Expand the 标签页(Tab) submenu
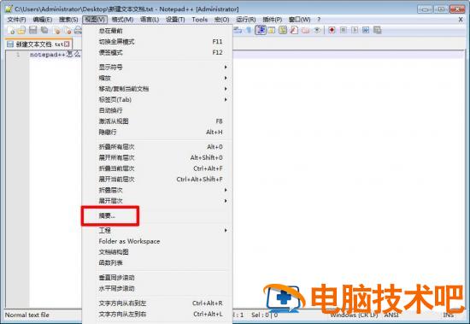Viewport: 470px width, 324px height. [x=158, y=100]
